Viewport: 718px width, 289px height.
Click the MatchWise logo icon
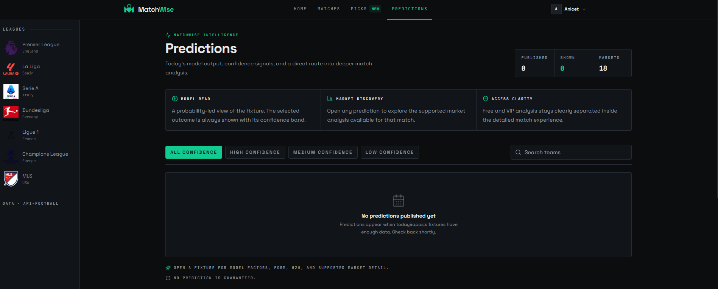click(x=129, y=9)
